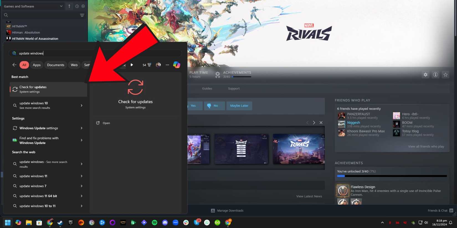
Task: Open Microsoft Rewards points 54 icon
Action: 147,65
